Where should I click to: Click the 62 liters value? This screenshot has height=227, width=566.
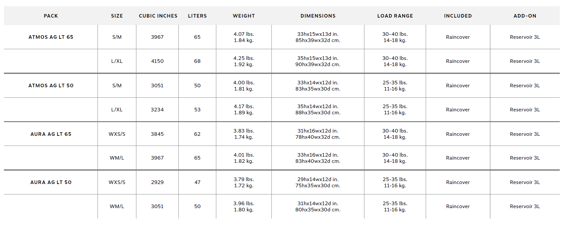pyautogui.click(x=197, y=134)
